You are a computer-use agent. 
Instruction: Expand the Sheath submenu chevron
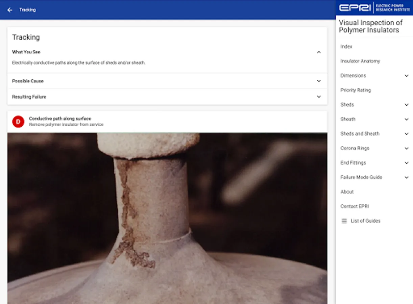pos(407,119)
